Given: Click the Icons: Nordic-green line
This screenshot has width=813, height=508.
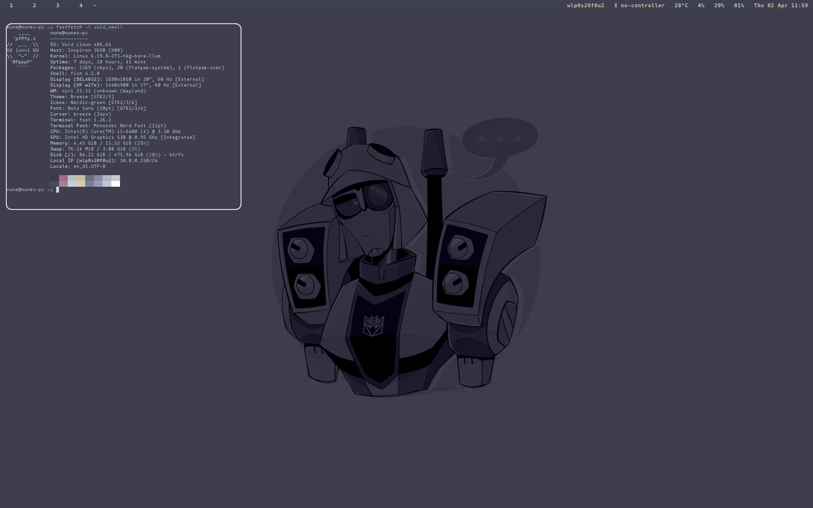Looking at the screenshot, I should tap(94, 103).
